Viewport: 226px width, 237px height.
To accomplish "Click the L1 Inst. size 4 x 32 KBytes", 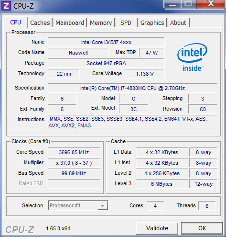I will (162, 163).
